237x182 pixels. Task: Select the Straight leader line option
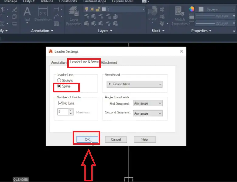tap(65, 81)
